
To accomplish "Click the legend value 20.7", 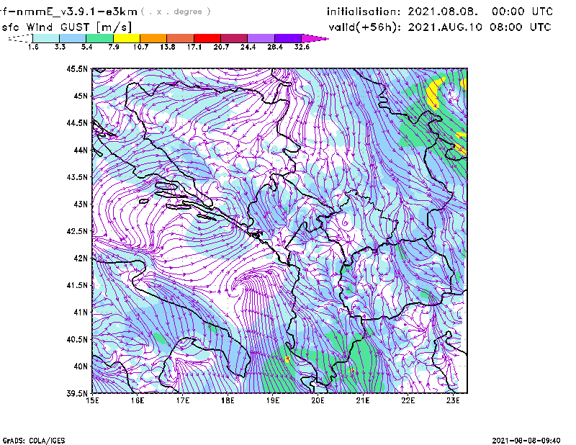I will pos(221,47).
